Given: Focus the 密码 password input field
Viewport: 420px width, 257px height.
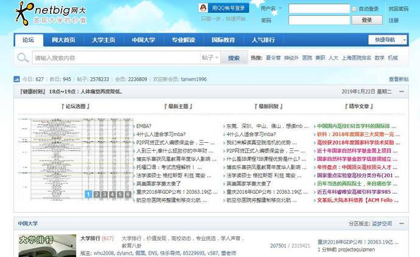Looking at the screenshot, I should click(319, 20).
